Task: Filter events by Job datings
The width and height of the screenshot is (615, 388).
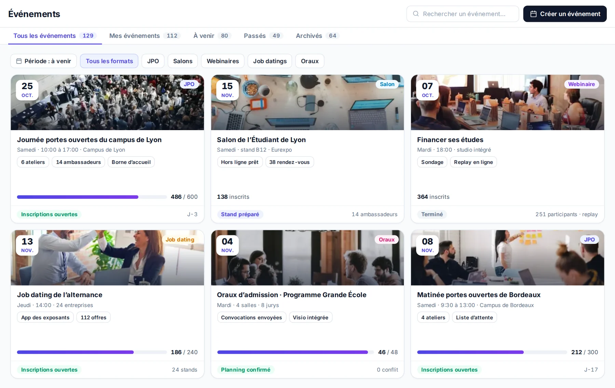Action: coord(270,61)
